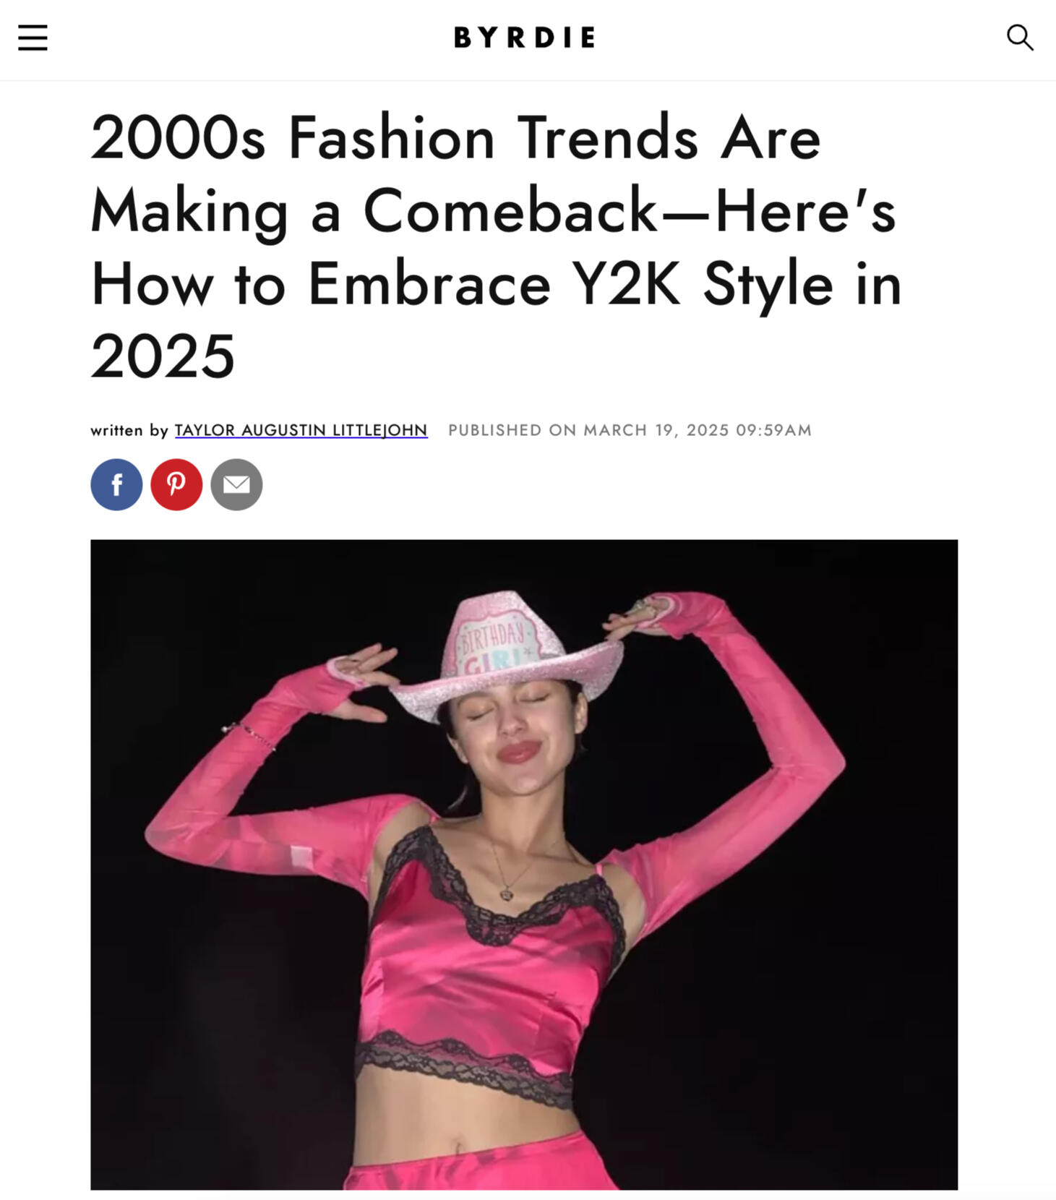Viewport: 1056px width, 1200px height.
Task: Go to the BYRDIE homepage logo
Action: coord(525,38)
